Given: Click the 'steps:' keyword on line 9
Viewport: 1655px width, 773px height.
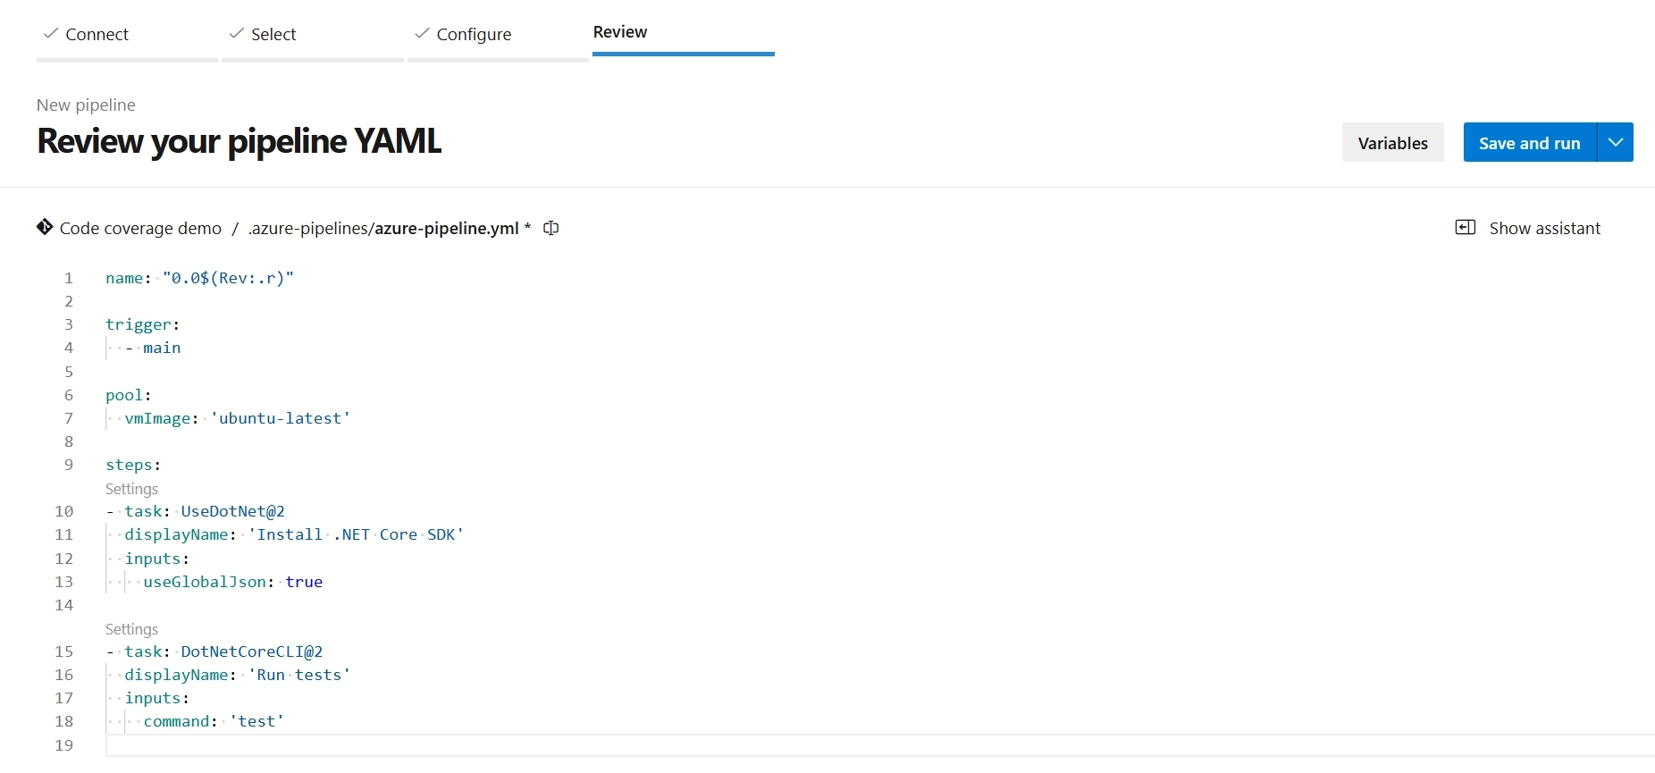Looking at the screenshot, I should 133,465.
